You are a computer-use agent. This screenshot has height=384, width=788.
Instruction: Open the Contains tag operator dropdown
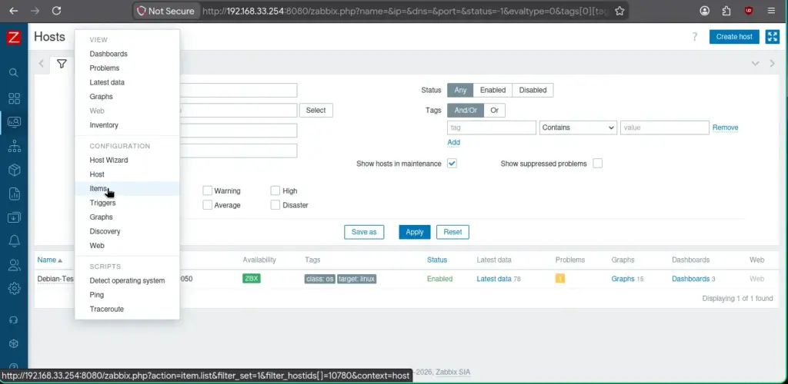[578, 127]
